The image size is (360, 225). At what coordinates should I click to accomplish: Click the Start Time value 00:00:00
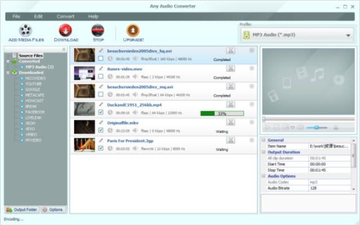click(318, 164)
